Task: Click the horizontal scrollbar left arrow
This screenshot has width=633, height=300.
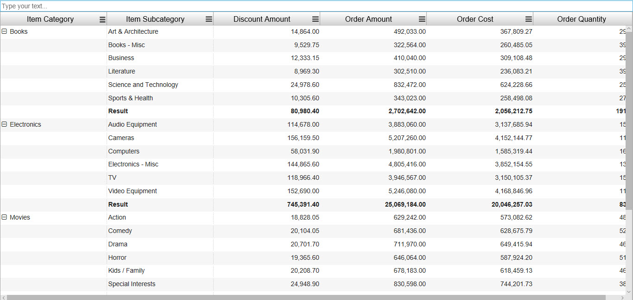Action: (x=4, y=298)
